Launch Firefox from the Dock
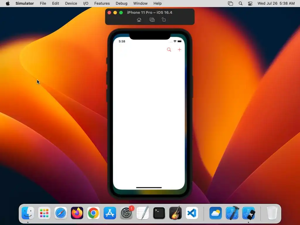The image size is (300, 225). [77, 213]
